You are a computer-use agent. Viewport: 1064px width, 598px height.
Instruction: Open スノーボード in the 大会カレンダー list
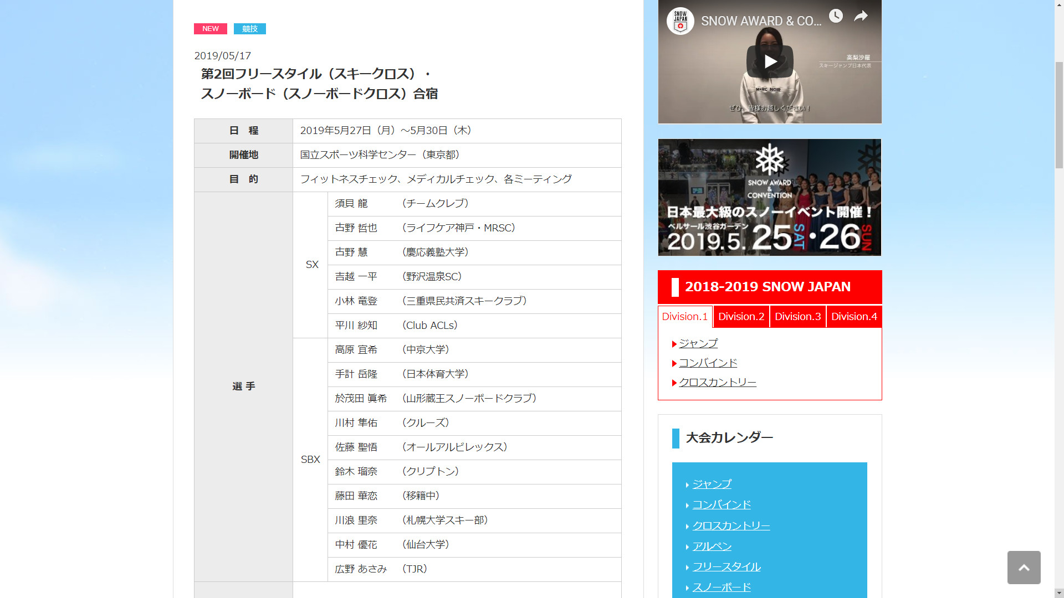[721, 587]
